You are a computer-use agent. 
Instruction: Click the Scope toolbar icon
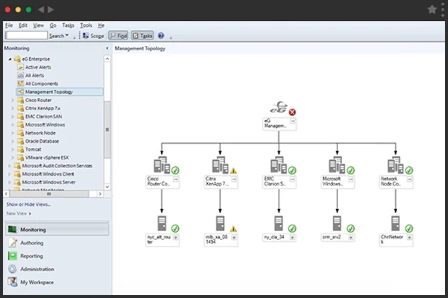85,36
